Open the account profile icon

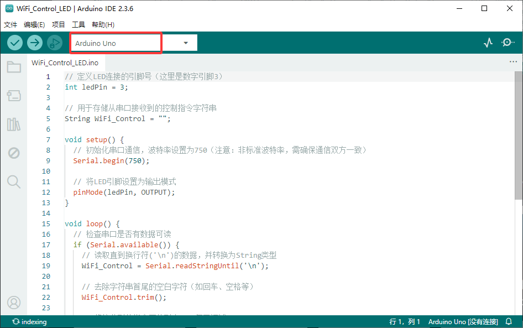14,303
